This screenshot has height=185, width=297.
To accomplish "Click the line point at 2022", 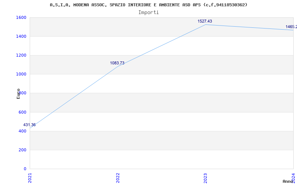I will tap(118, 67).
